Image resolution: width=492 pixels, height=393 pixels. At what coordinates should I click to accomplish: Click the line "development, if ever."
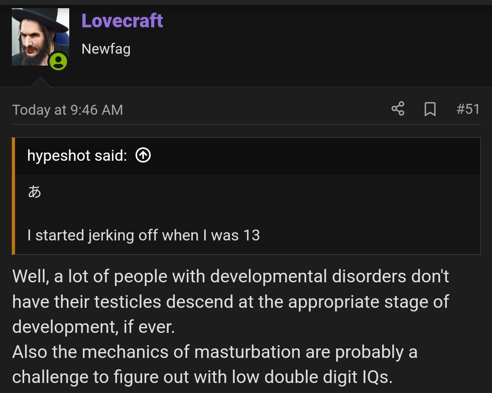click(x=93, y=327)
